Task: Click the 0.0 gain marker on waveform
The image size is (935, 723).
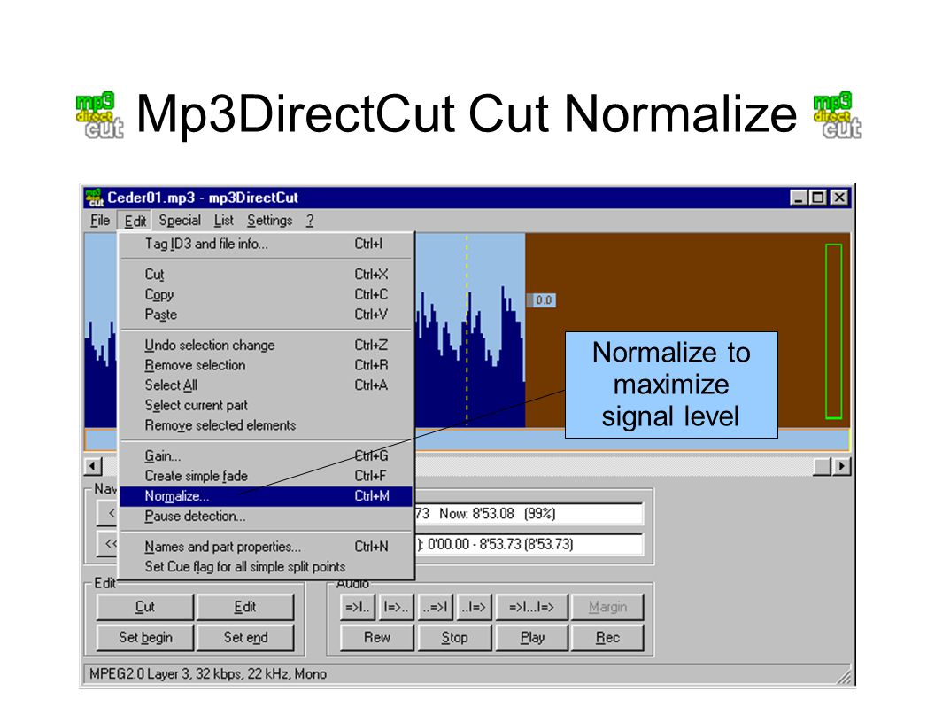Action: [x=542, y=300]
